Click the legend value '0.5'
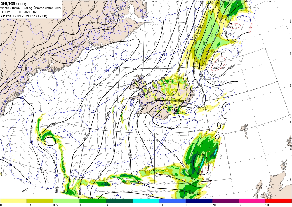The image size is (292, 207). click(x=55, y=205)
